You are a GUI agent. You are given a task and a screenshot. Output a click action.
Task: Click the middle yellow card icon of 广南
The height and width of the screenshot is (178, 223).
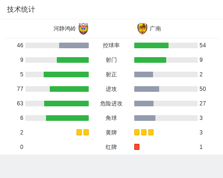(144, 132)
